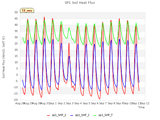Click the Sep 3 x-axis tick label
Viewport: 160px width, 120px height.
click(x=70, y=103)
